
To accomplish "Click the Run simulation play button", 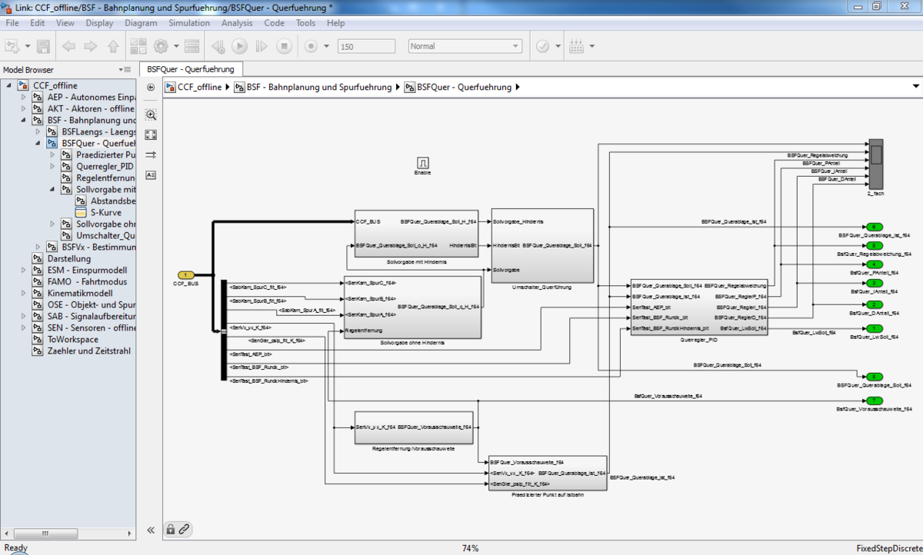I will 239,46.
